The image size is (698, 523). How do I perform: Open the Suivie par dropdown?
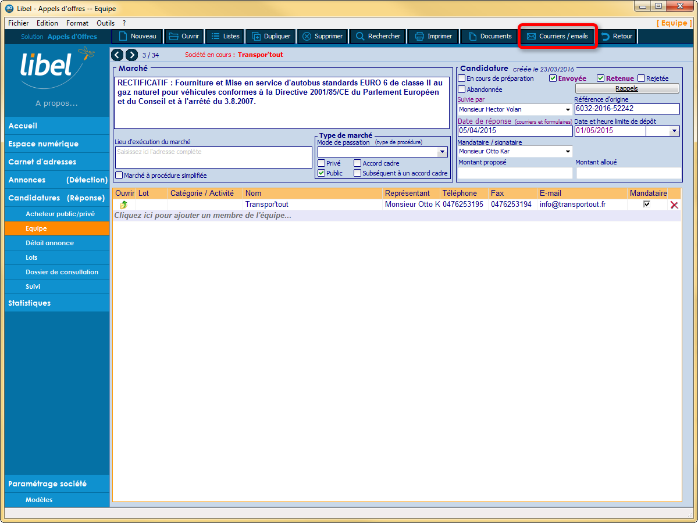click(568, 109)
